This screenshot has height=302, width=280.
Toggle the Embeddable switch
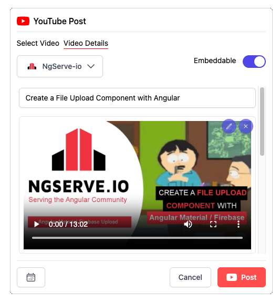coord(254,62)
